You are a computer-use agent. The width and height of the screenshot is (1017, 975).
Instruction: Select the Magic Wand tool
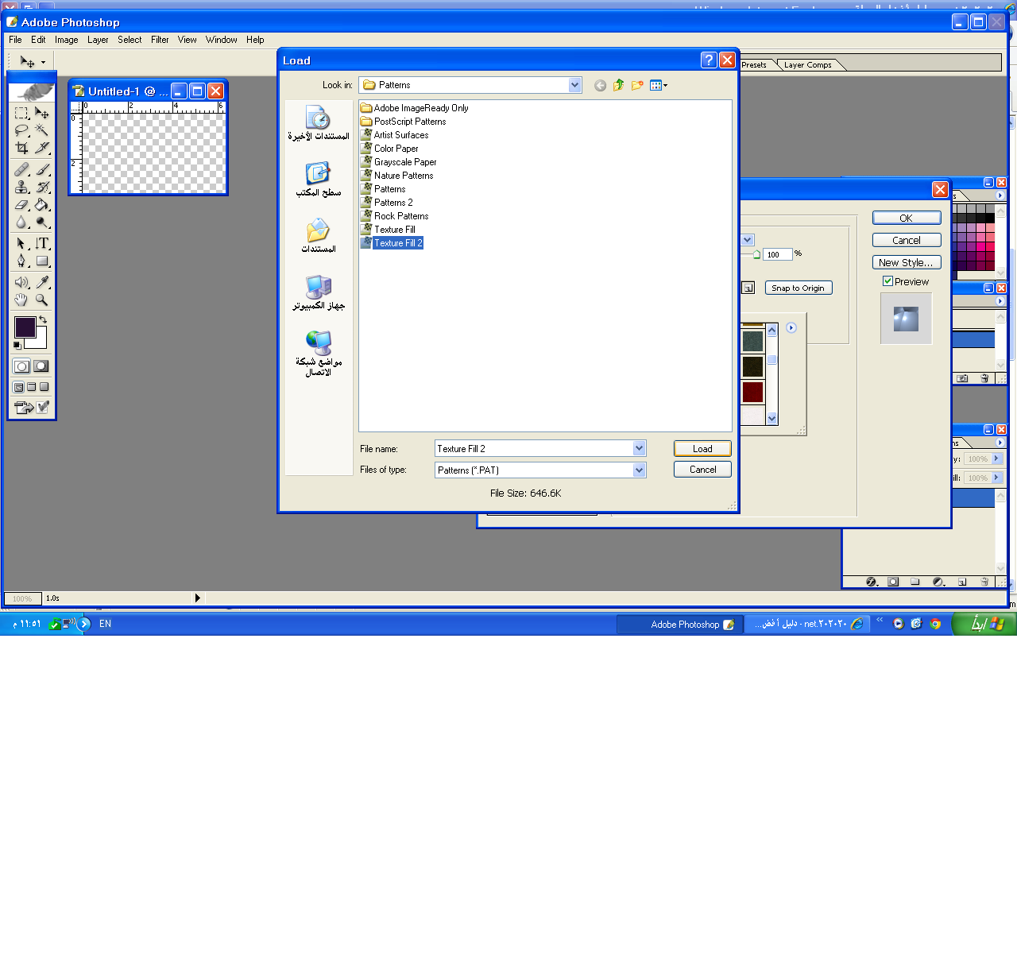coord(42,130)
